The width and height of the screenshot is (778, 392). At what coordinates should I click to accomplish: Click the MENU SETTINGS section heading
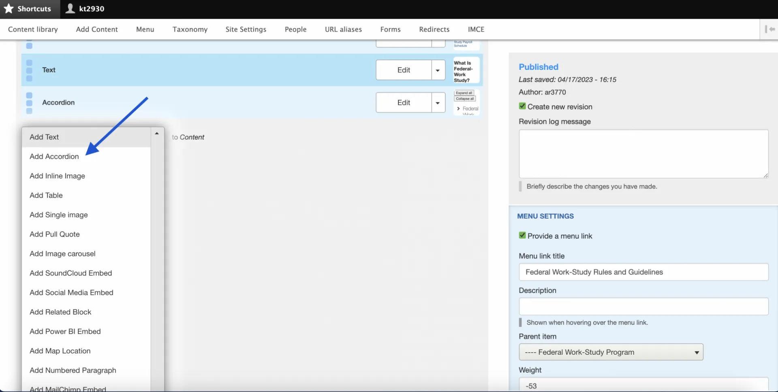click(x=545, y=216)
